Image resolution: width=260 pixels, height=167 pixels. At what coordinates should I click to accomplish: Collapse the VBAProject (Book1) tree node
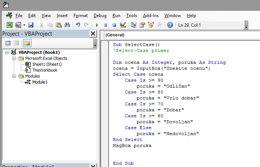[8, 52]
